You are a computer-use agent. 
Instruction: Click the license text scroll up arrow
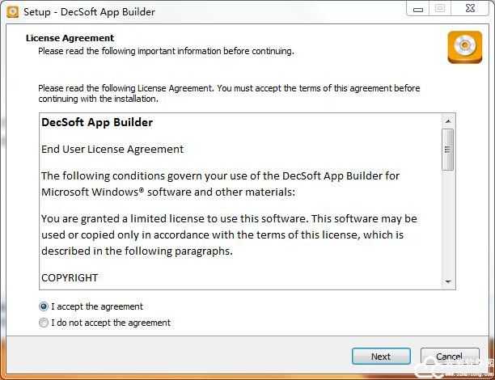coord(448,121)
